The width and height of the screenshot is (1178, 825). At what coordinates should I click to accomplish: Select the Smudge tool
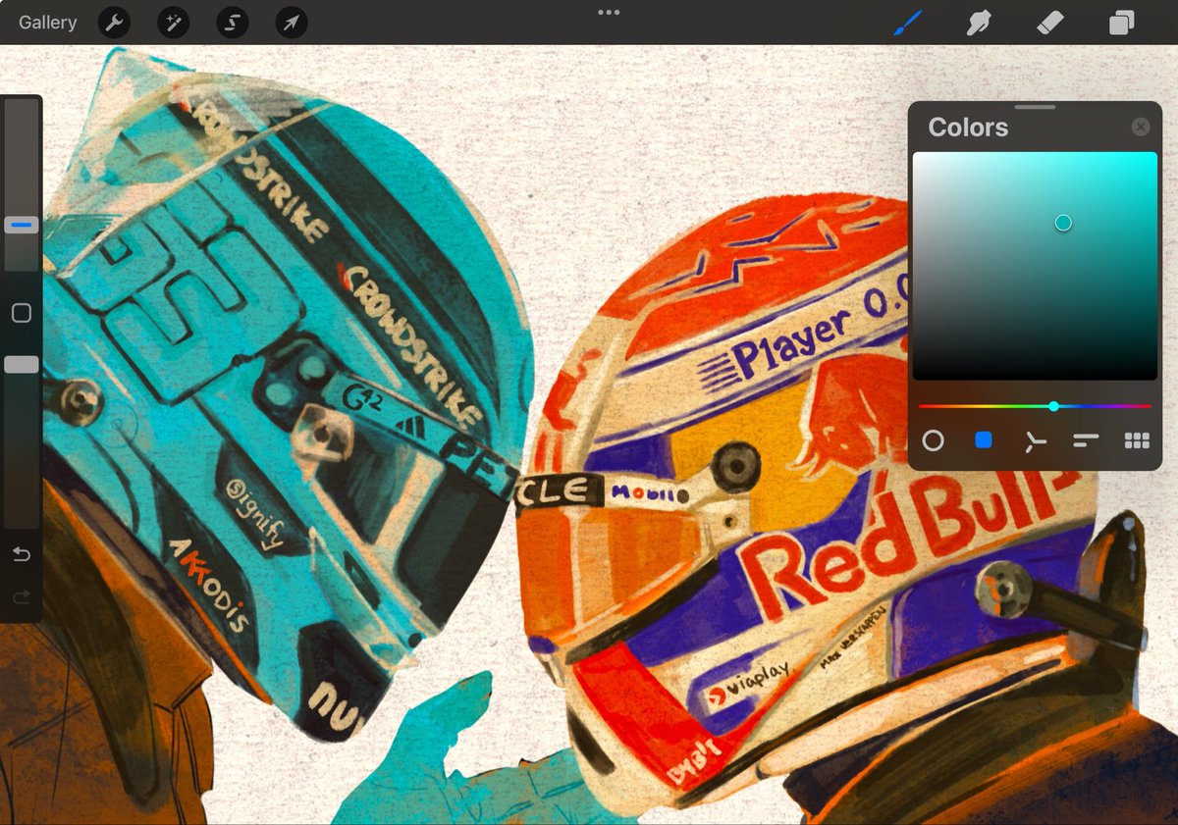tap(979, 23)
